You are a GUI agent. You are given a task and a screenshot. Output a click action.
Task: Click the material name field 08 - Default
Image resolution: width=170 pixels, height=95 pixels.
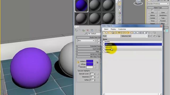pos(94,34)
